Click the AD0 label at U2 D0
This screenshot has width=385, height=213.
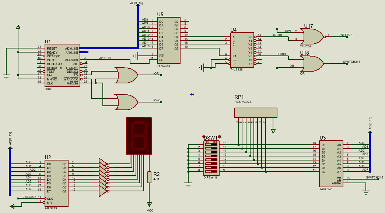(28, 162)
